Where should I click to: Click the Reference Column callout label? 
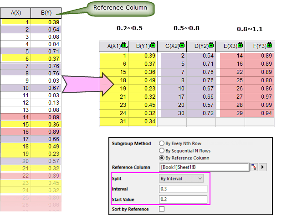(120, 8)
